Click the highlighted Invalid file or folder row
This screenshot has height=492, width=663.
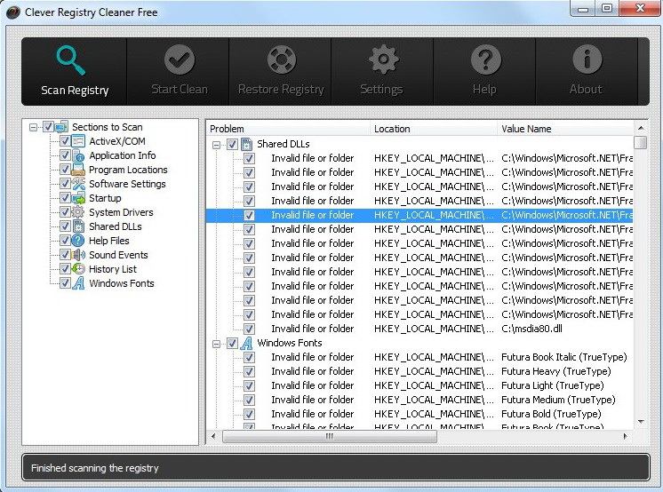point(419,215)
